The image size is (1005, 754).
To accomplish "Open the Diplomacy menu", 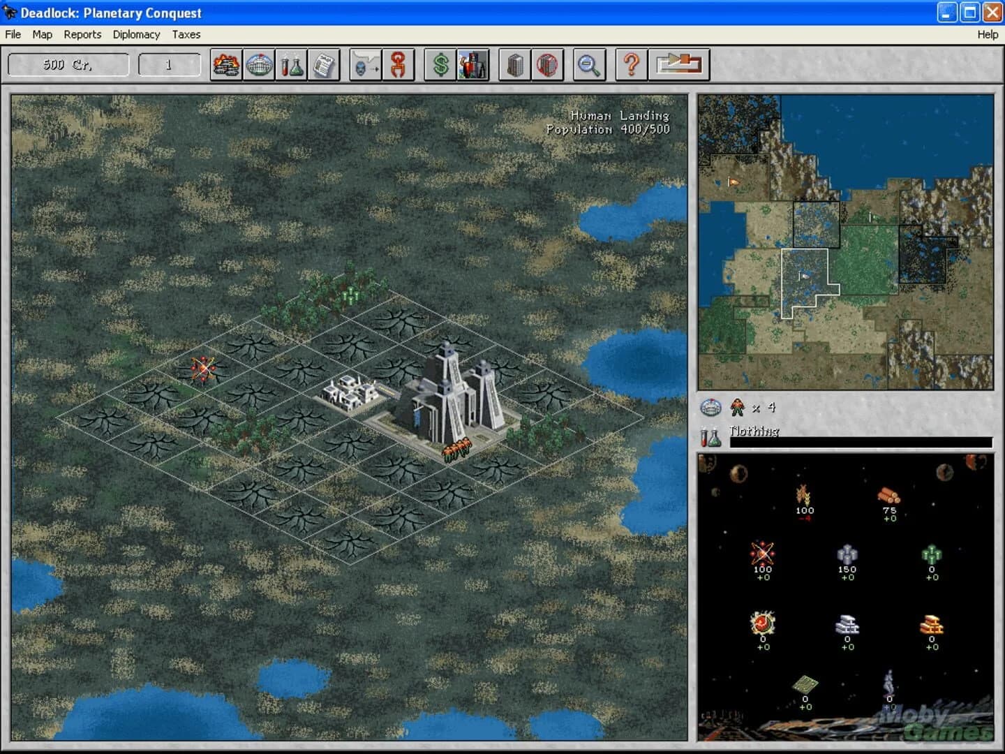I will [137, 34].
